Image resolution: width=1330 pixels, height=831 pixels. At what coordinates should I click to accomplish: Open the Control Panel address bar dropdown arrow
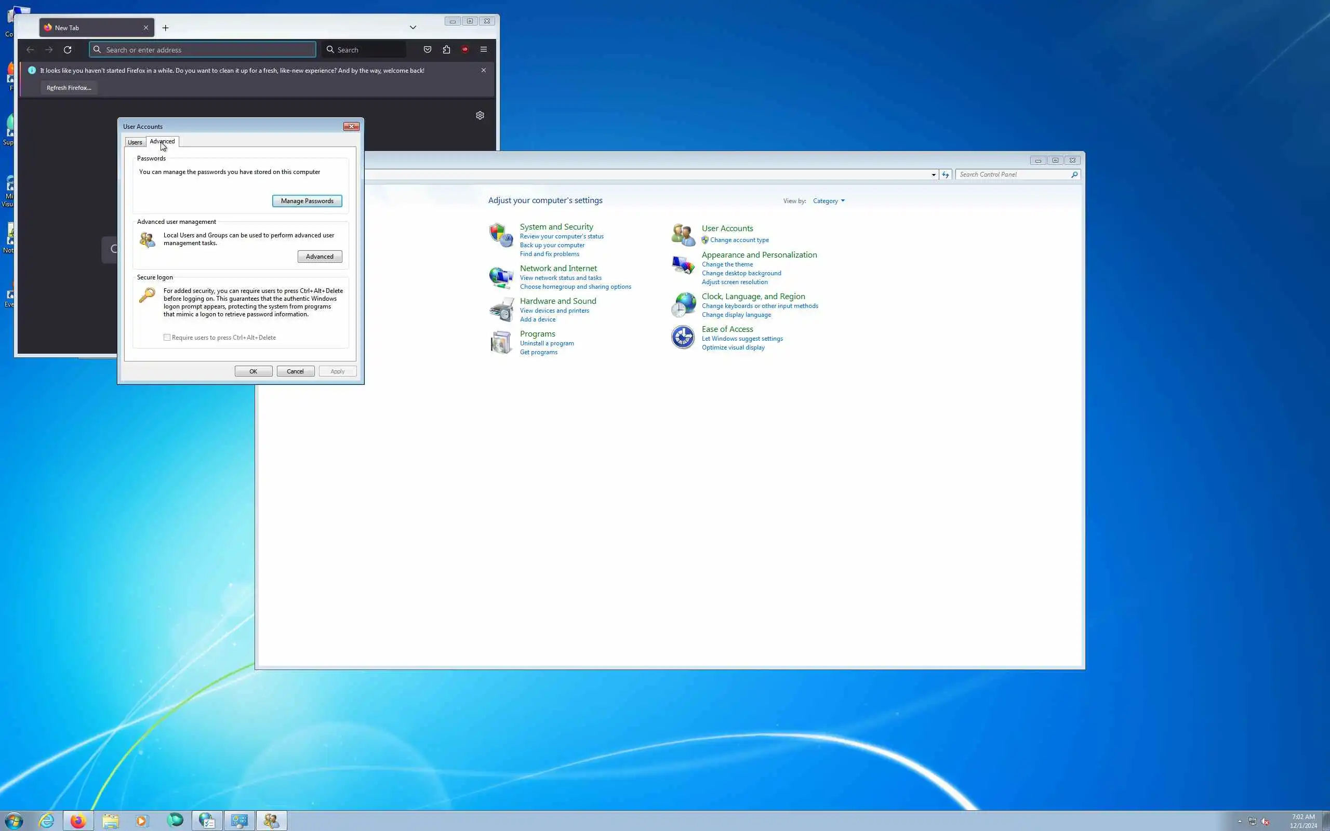[x=933, y=175]
